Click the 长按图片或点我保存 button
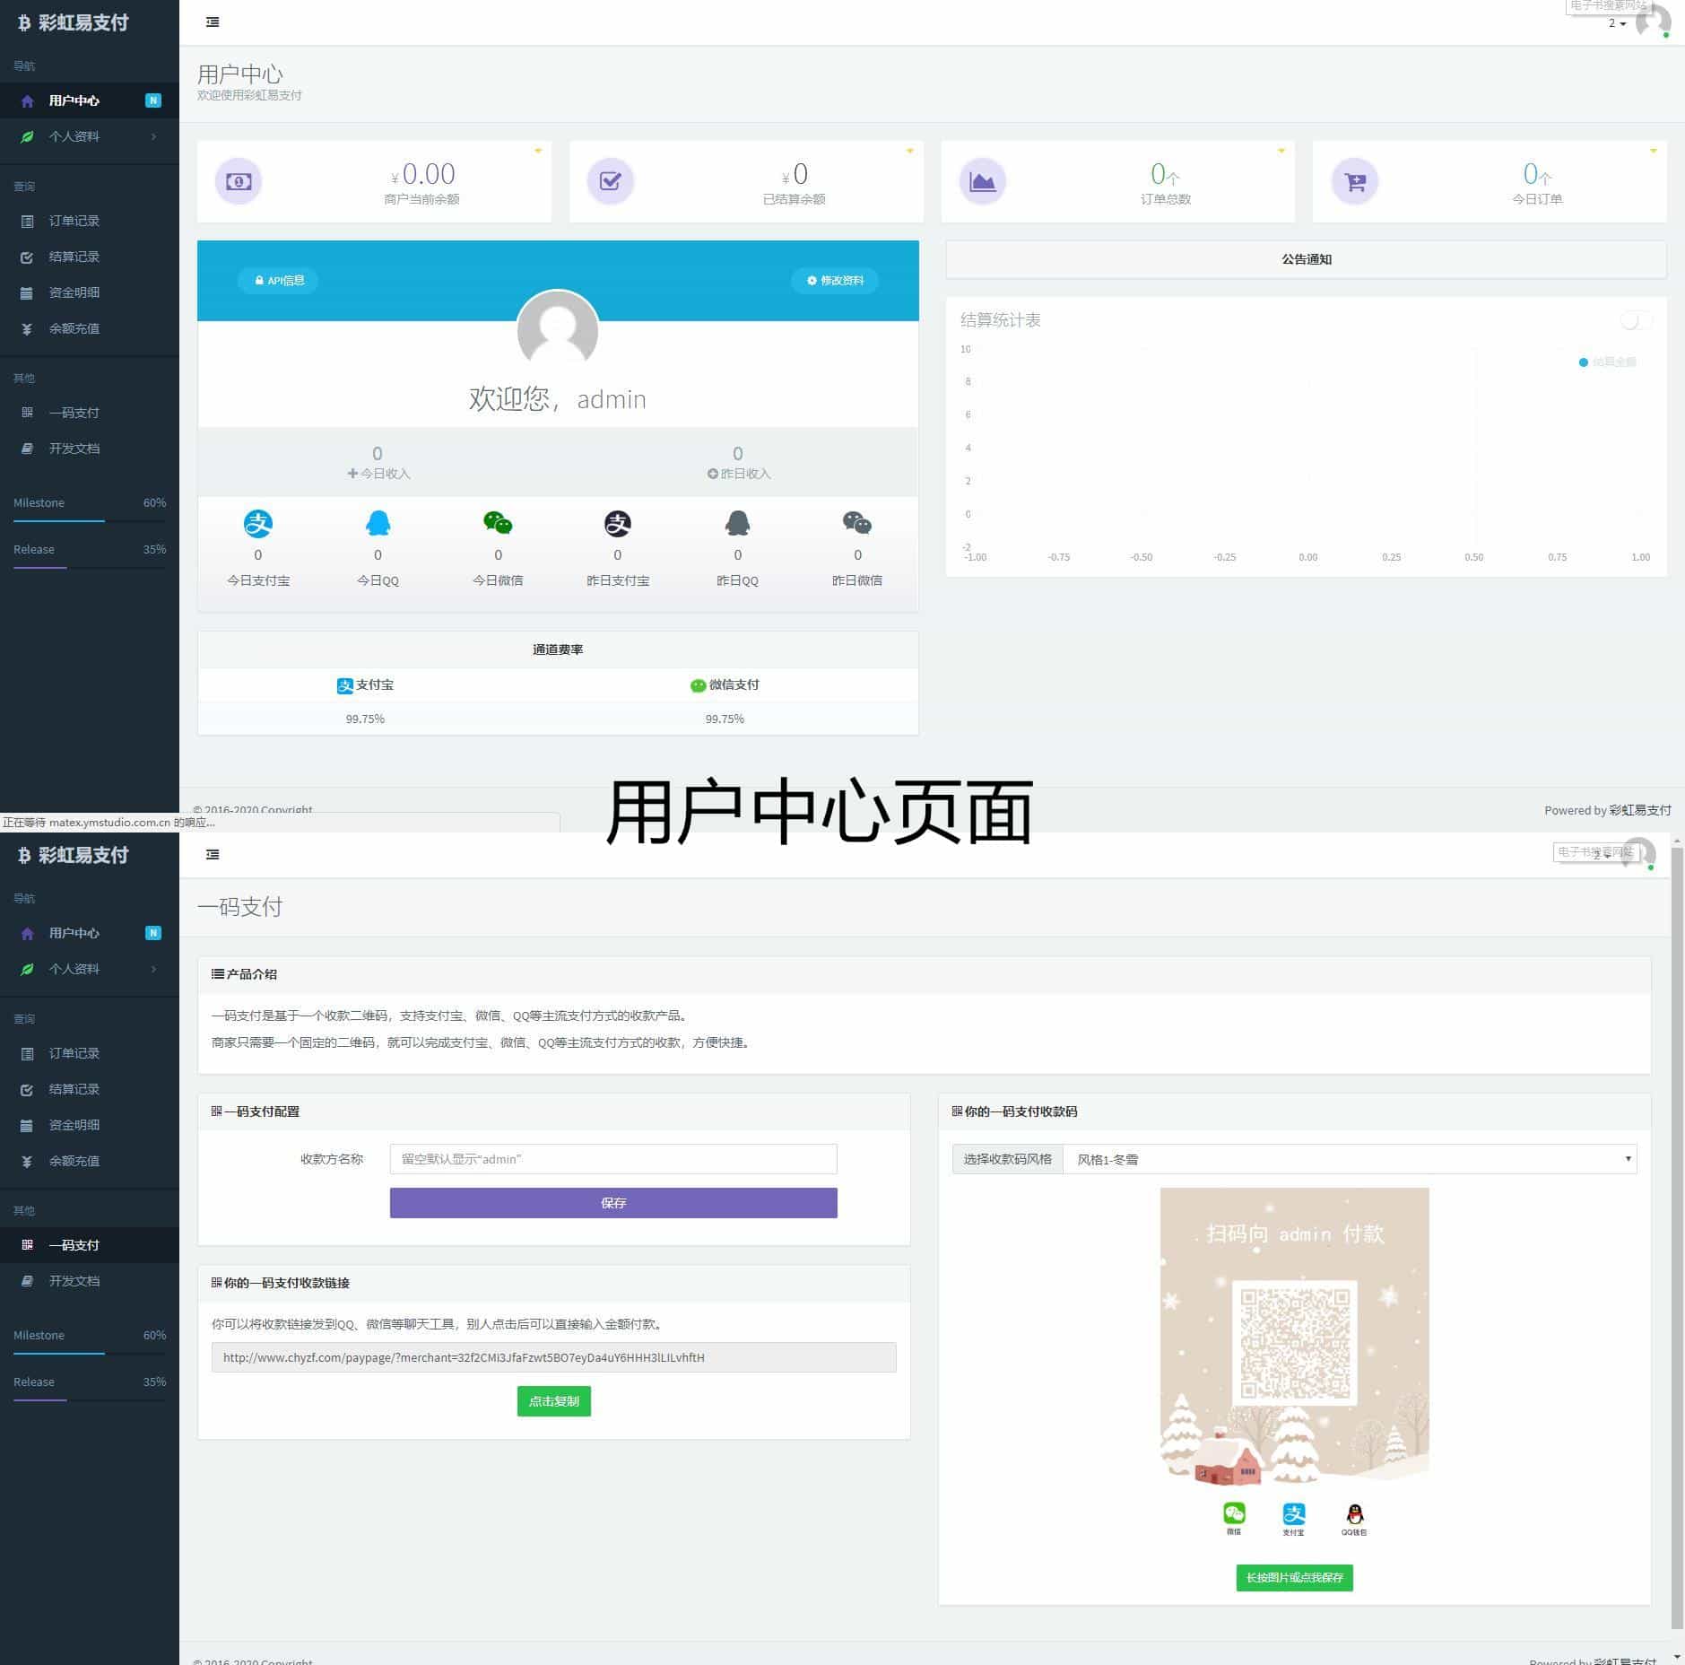1685x1665 pixels. 1294,1578
